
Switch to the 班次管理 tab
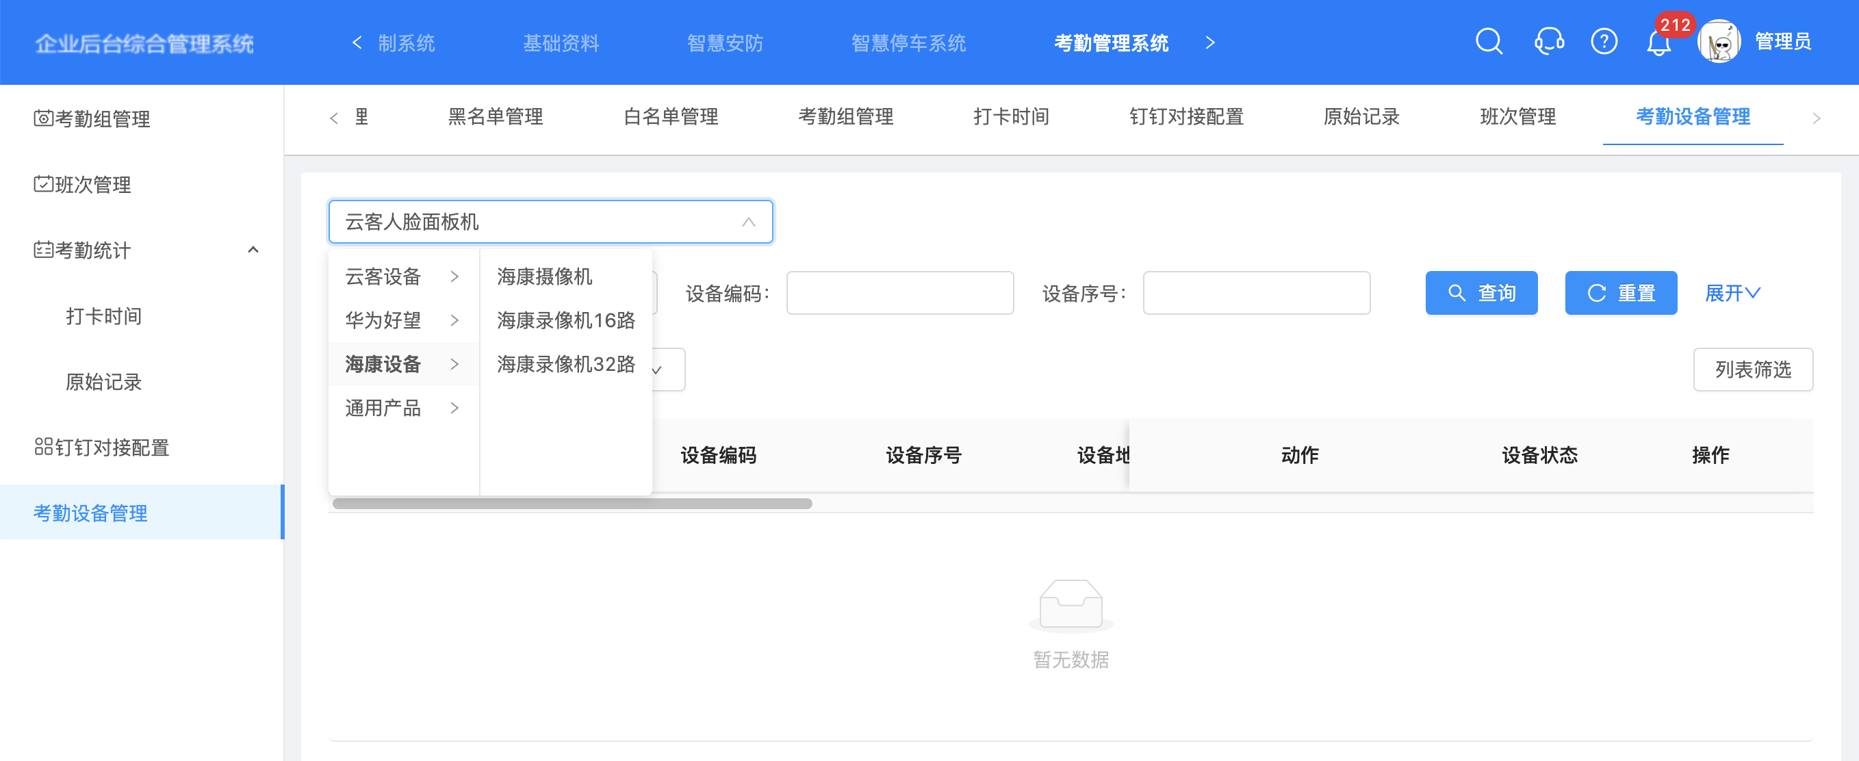(1517, 116)
